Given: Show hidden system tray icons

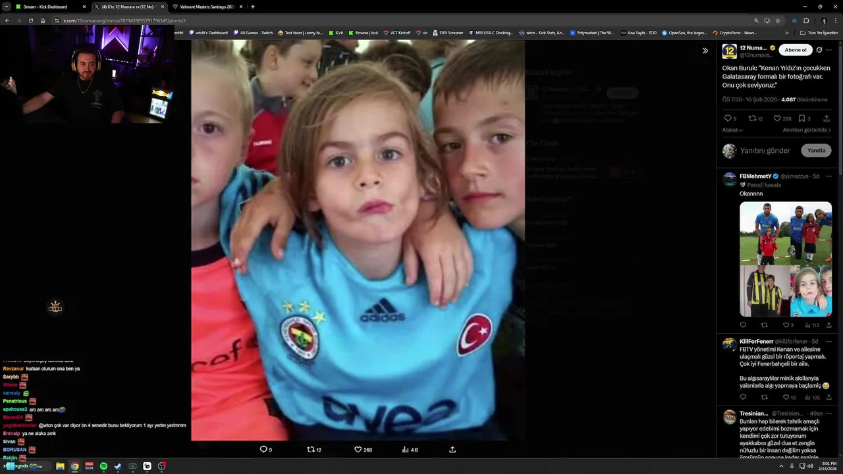Looking at the screenshot, I should [x=782, y=466].
